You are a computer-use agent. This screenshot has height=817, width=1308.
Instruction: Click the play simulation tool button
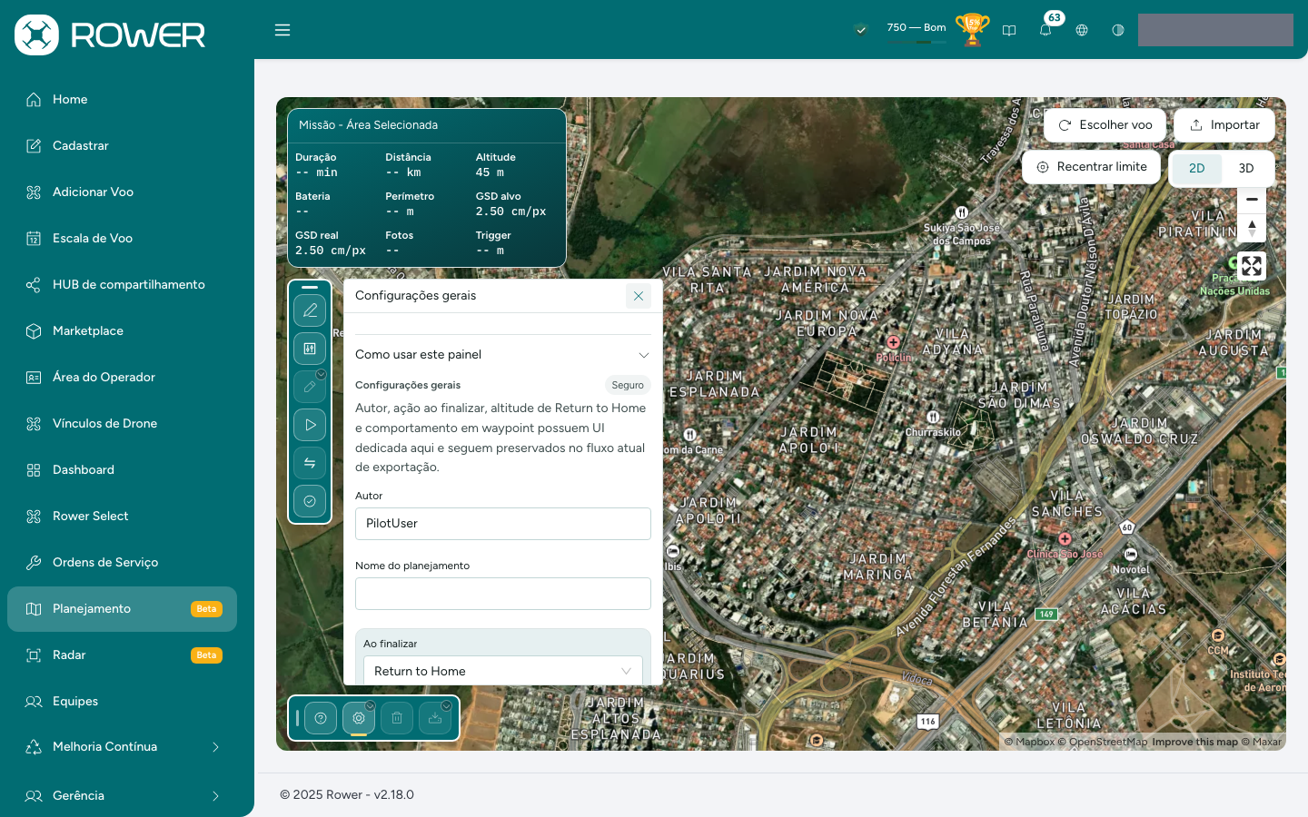310,425
